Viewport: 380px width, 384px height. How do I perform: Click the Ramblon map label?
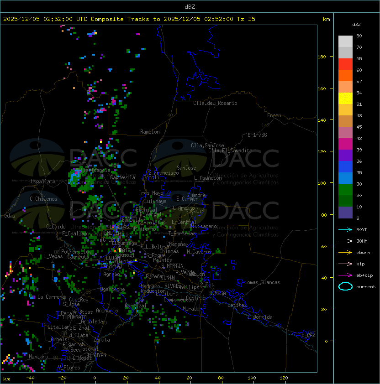pyautogui.click(x=150, y=132)
